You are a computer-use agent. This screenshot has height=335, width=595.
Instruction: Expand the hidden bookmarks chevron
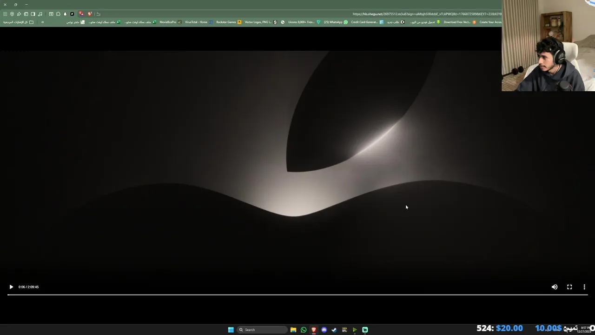pos(42,22)
